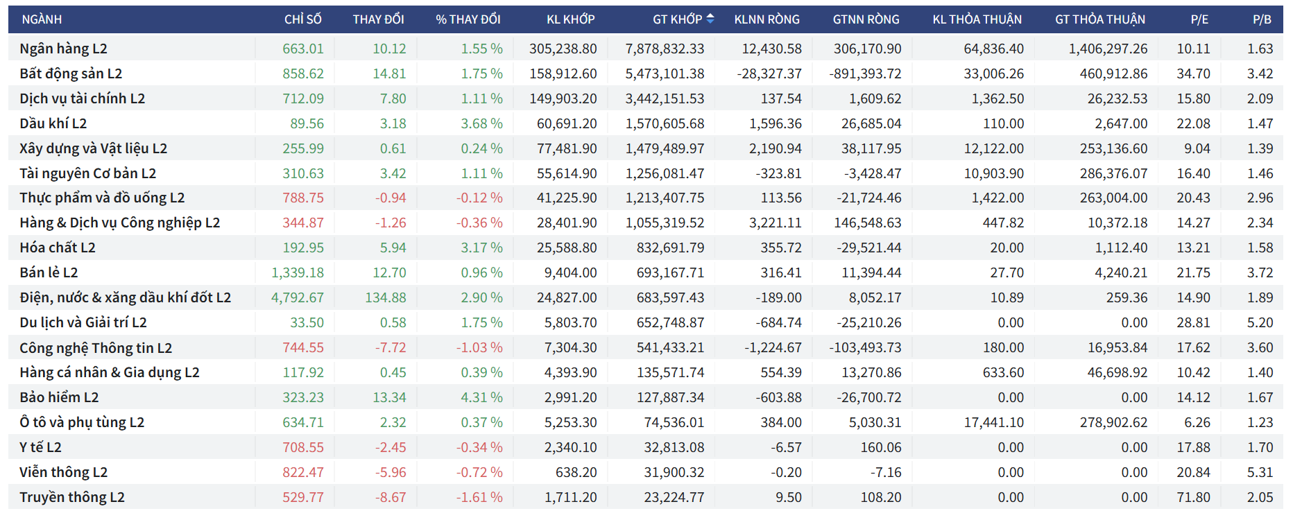The height and width of the screenshot is (520, 1293).
Task: Click the GT THỎA THUẬN column header
Action: 1100,19
